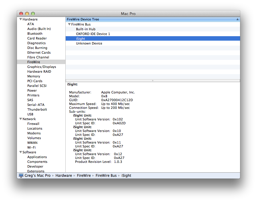Viewport: 257px width, 202px height.
Task: Click the Apple Computer, Inc. manufacturer value
Action: tap(118, 92)
